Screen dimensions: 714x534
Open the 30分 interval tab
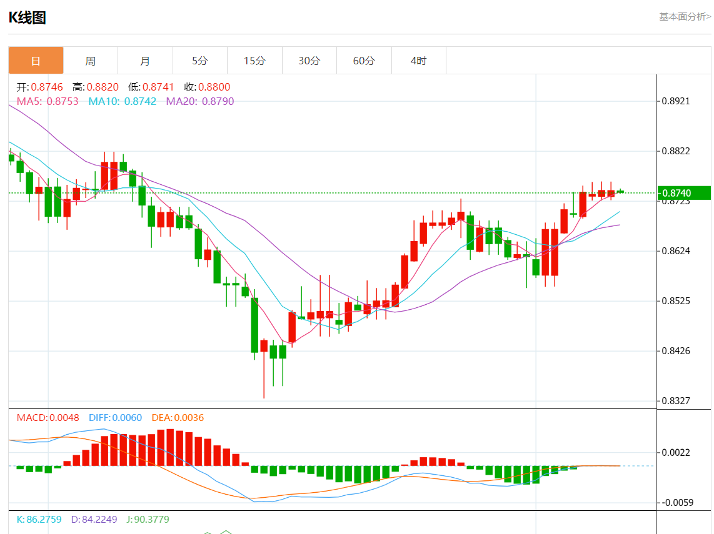(x=309, y=61)
